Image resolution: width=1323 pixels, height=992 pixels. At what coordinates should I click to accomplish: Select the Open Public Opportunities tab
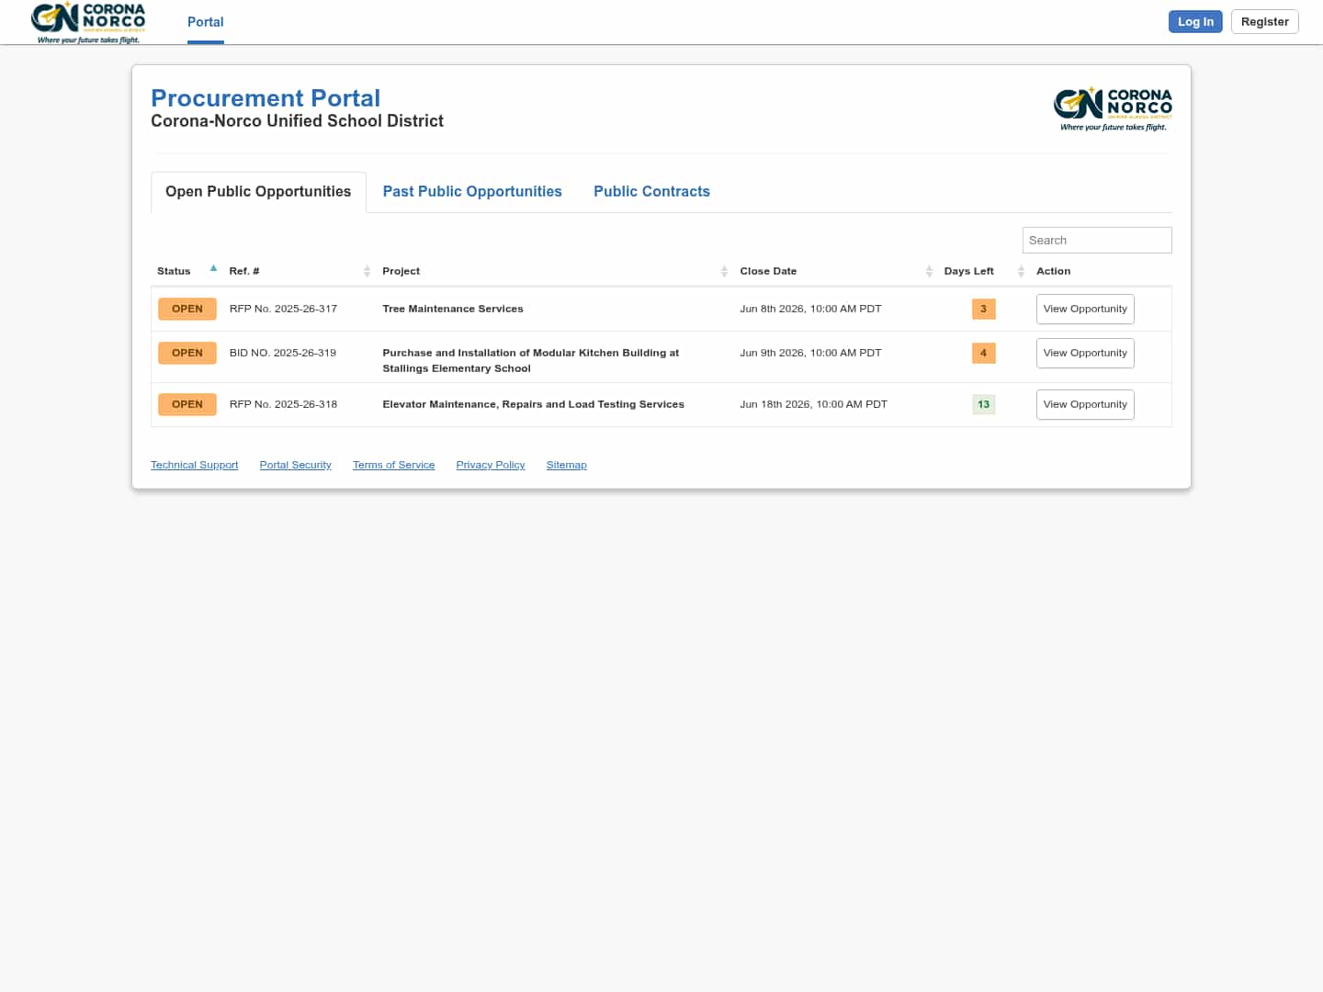click(x=258, y=192)
